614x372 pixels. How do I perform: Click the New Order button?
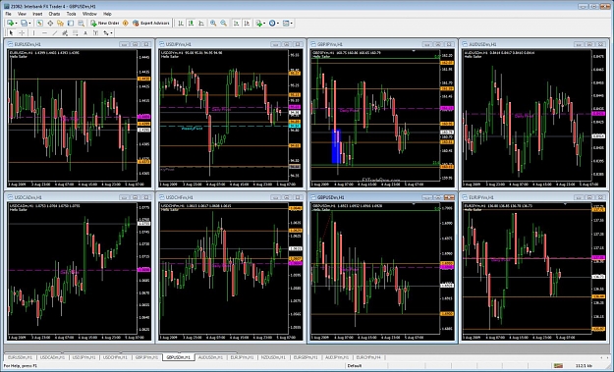pos(104,24)
